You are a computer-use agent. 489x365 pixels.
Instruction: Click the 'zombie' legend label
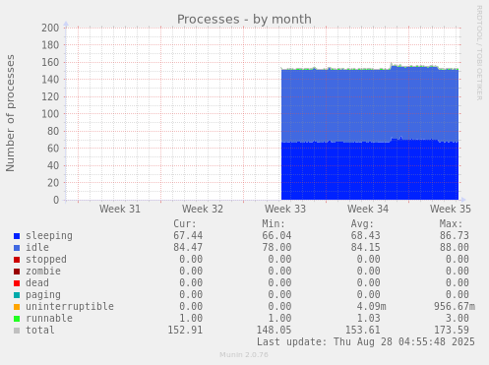[43, 272]
